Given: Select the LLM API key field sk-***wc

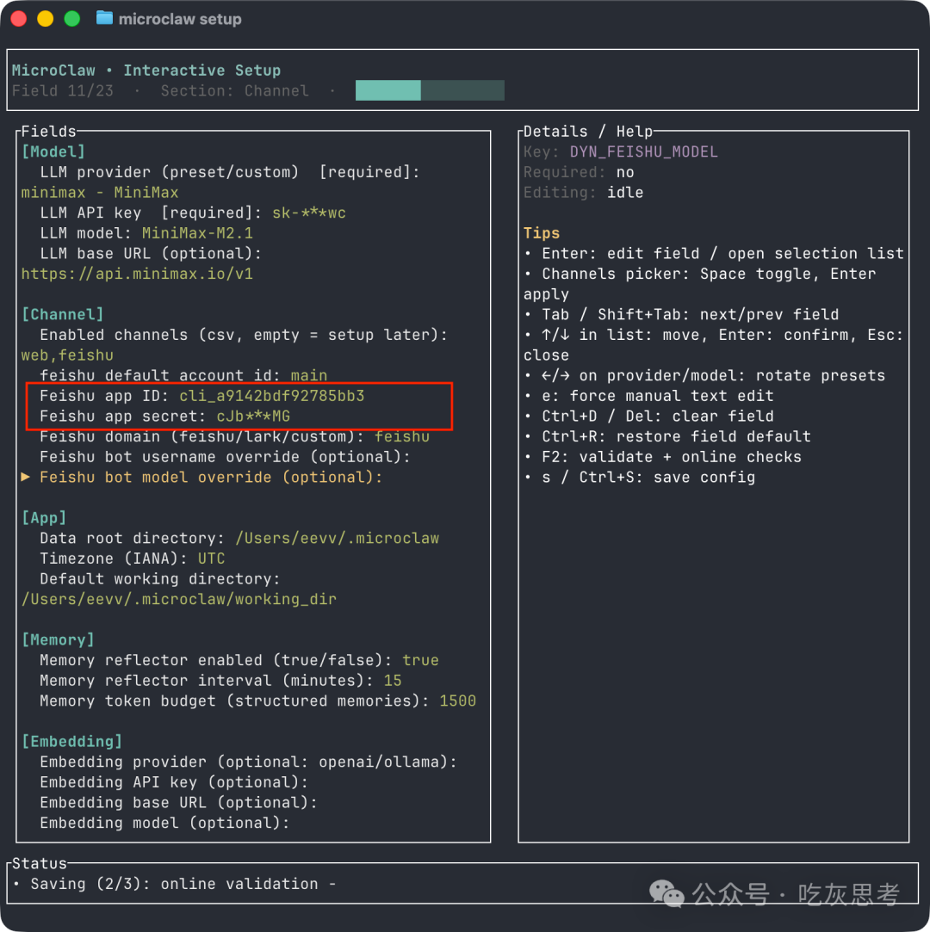Looking at the screenshot, I should [193, 213].
